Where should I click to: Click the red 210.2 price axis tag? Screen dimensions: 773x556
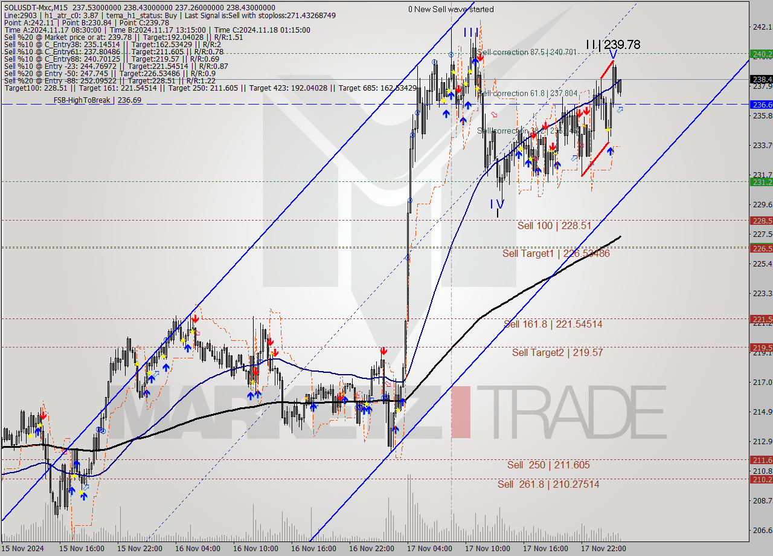coord(762,479)
